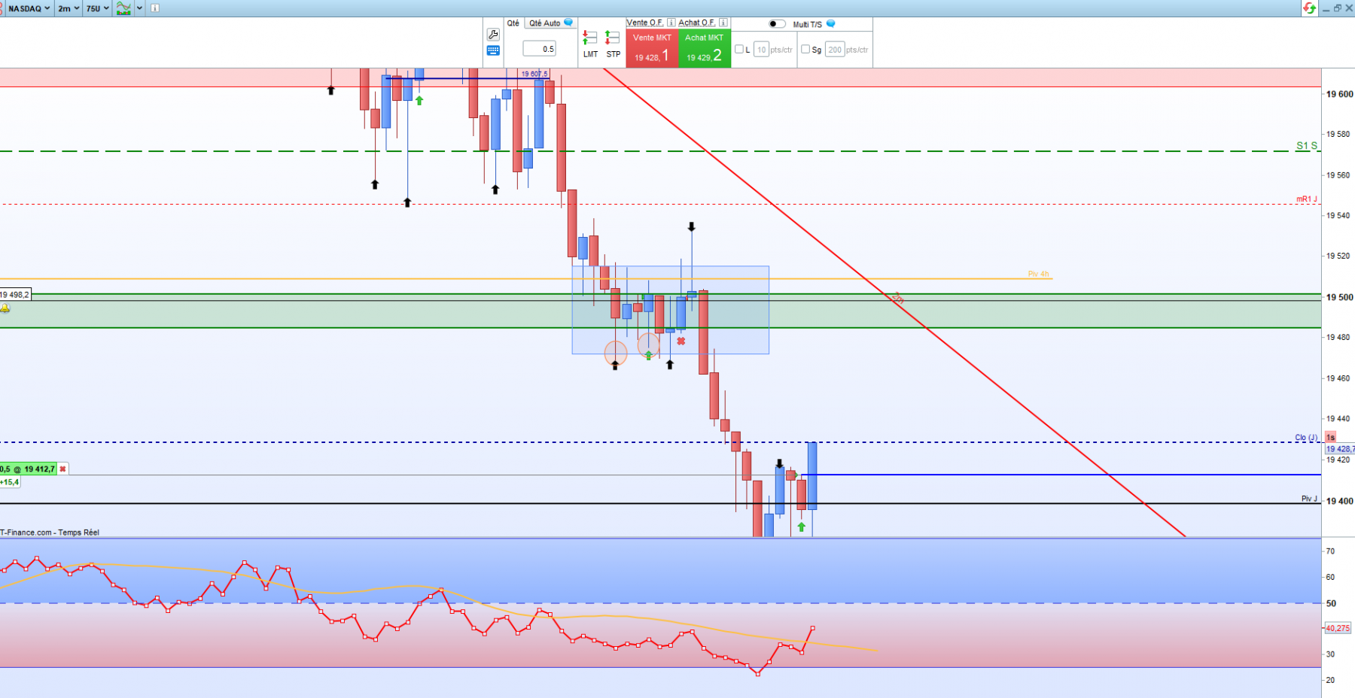Click the S1 S support line label
This screenshot has width=1355, height=698.
point(1307,146)
